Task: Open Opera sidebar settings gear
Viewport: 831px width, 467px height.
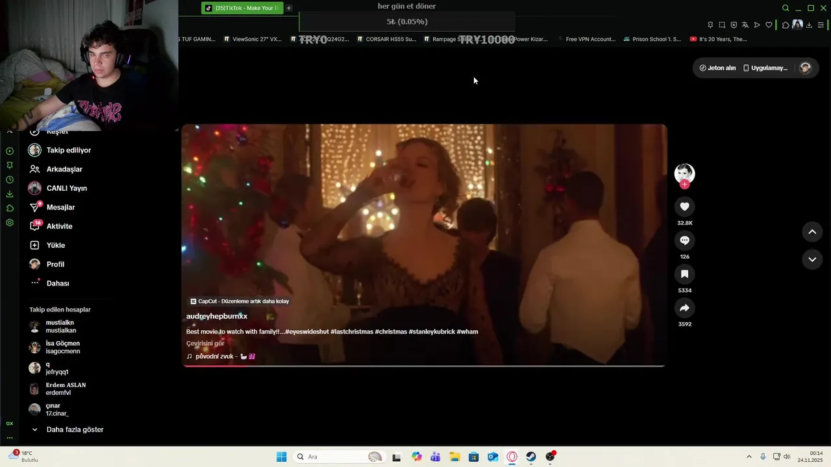Action: tap(10, 222)
